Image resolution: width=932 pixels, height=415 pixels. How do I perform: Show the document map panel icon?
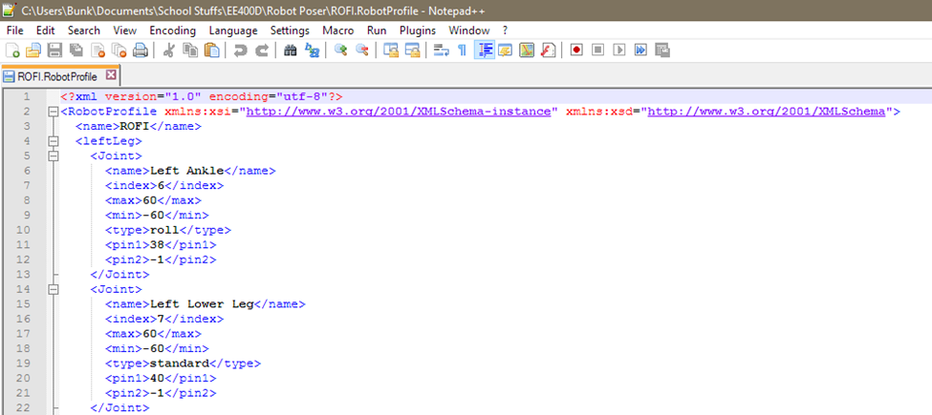coord(527,51)
